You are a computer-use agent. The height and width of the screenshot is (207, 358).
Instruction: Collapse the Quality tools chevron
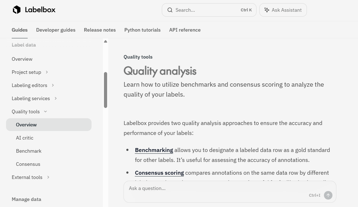pos(45,111)
